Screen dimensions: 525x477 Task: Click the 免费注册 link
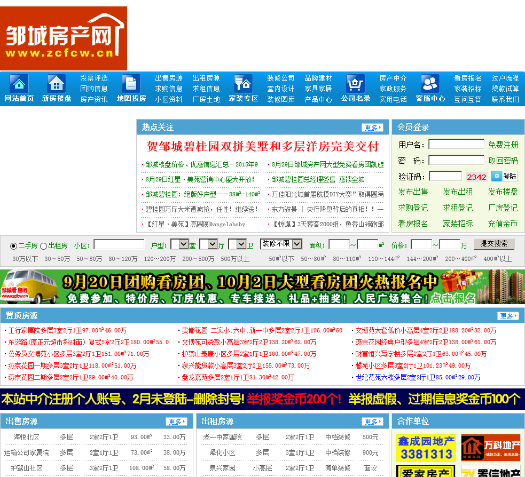pyautogui.click(x=503, y=145)
